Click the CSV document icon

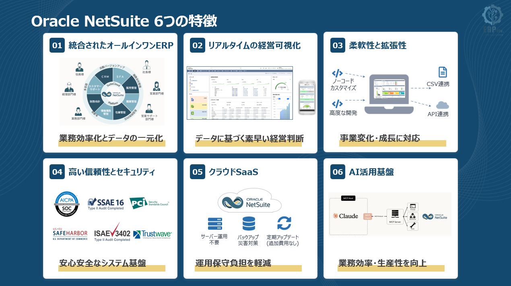point(443,72)
